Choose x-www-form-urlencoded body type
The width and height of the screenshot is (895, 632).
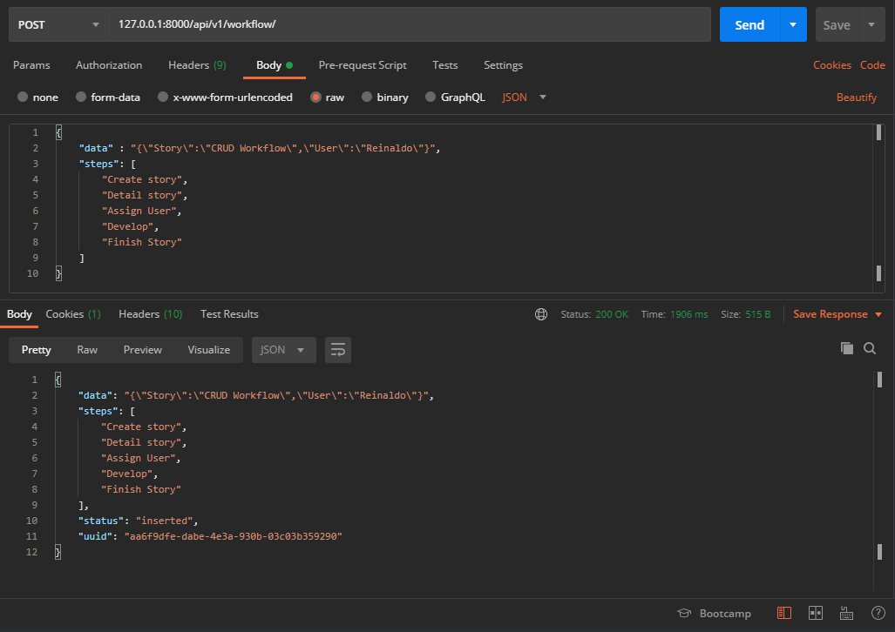[x=163, y=97]
